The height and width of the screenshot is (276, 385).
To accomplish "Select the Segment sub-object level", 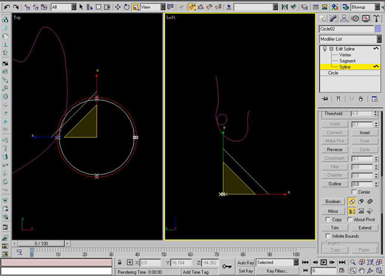I will [x=347, y=61].
